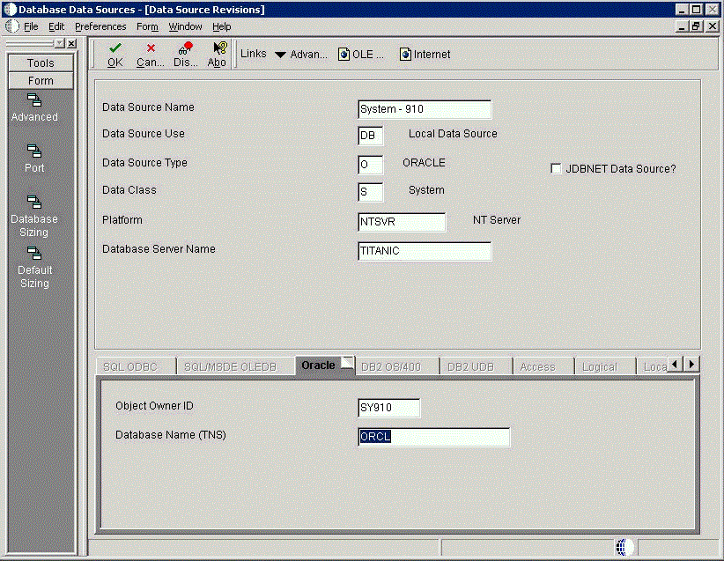The height and width of the screenshot is (561, 724).
Task: Click the Object Owner ID field
Action: coord(388,408)
